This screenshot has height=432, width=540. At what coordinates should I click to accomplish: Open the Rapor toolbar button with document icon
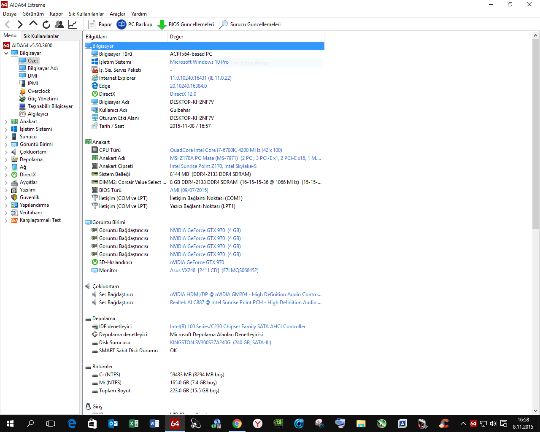[x=100, y=24]
